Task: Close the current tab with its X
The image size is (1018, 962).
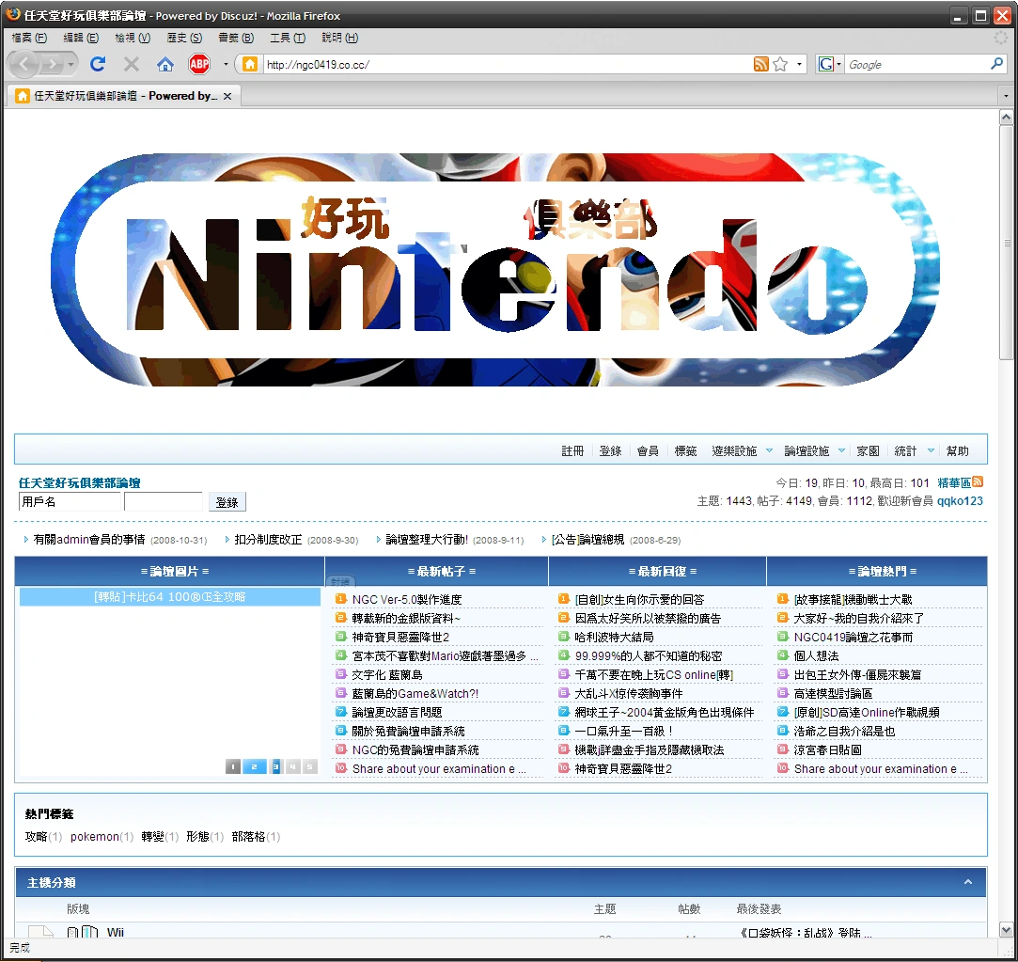Action: 227,96
